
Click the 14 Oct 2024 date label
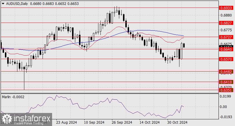149,122
